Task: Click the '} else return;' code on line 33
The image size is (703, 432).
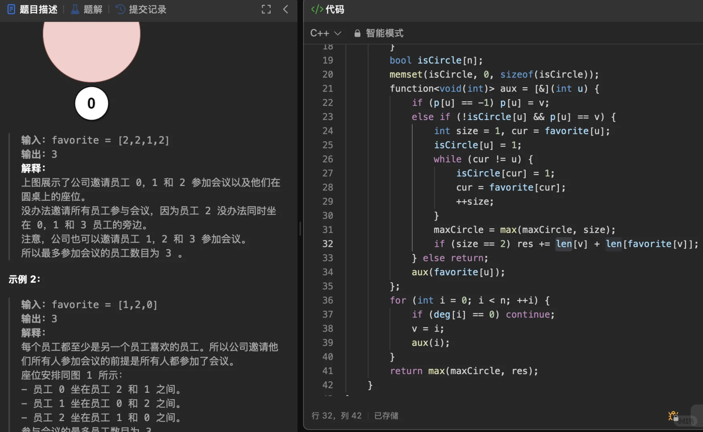Action: point(450,258)
